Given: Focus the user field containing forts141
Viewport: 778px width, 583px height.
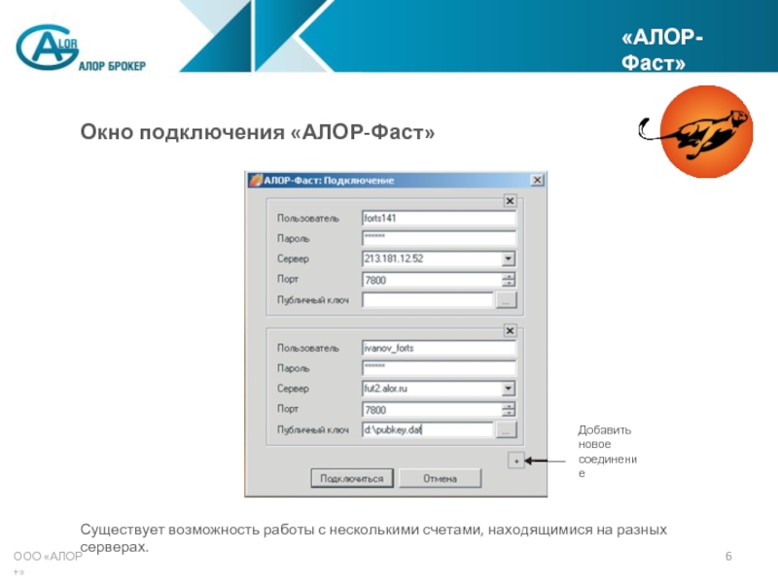Looking at the screenshot, I should (439, 218).
